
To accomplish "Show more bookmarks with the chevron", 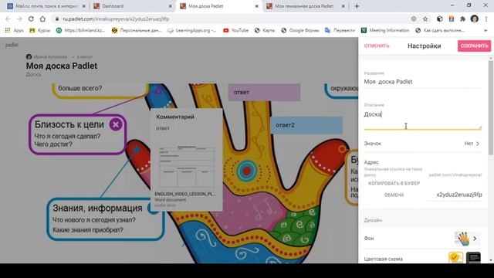I will click(x=486, y=30).
